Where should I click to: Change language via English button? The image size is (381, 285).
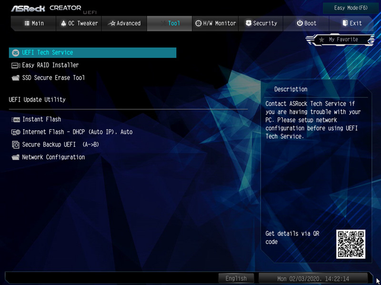click(x=236, y=278)
